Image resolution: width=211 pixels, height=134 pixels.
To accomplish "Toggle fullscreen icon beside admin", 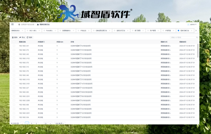I will tap(188, 25).
